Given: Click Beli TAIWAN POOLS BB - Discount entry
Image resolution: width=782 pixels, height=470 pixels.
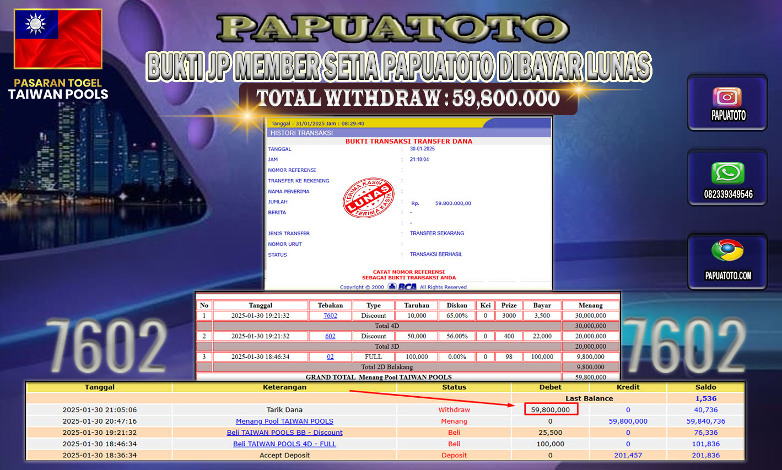Looking at the screenshot, I should [284, 432].
